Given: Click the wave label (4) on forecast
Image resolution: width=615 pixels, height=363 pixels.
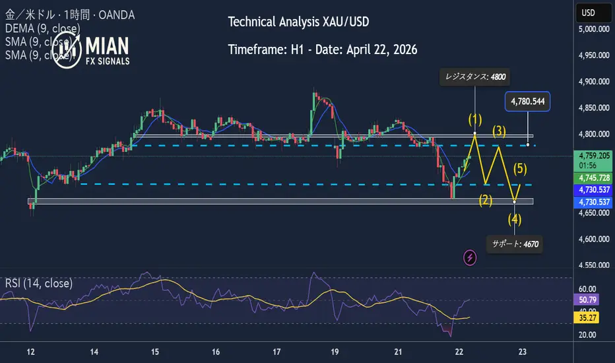Looking at the screenshot, I should click(515, 219).
